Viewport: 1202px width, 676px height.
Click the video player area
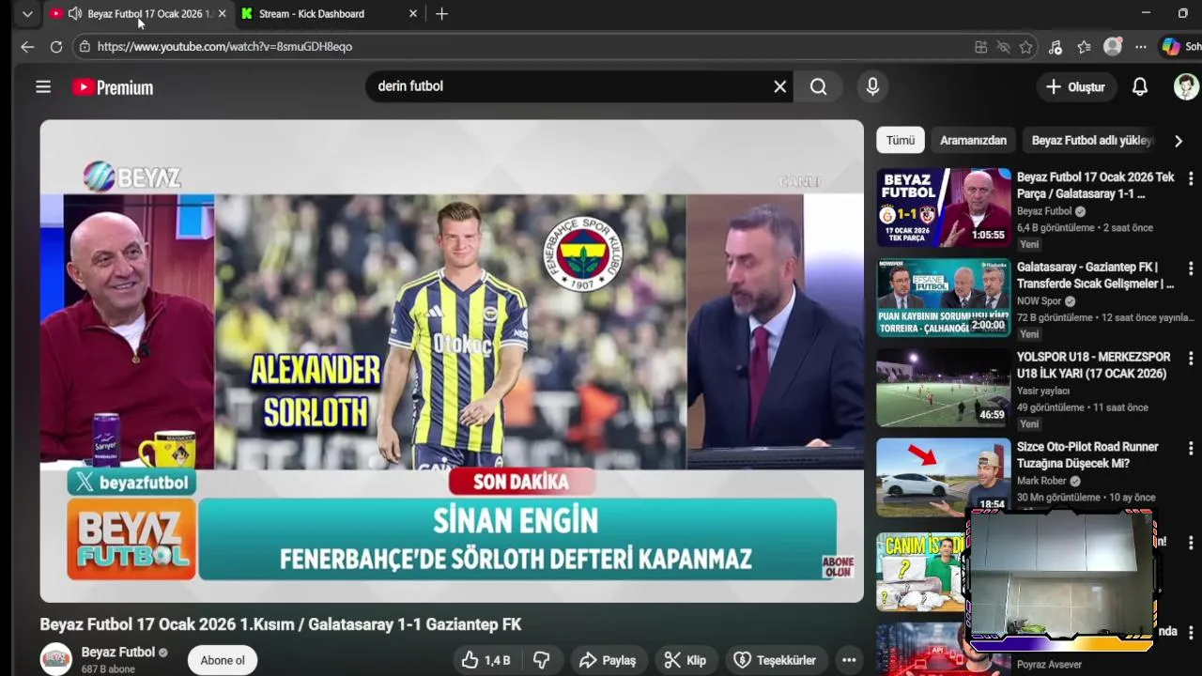point(452,361)
